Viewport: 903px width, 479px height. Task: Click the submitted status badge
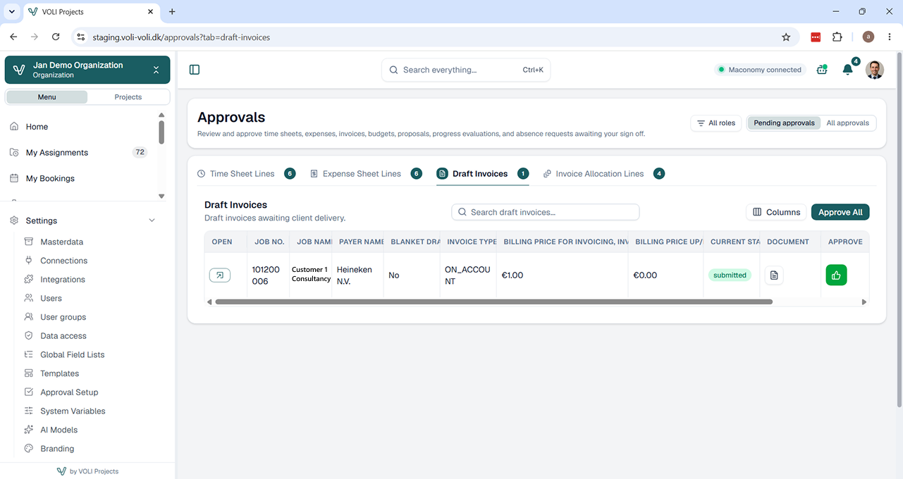pos(730,275)
